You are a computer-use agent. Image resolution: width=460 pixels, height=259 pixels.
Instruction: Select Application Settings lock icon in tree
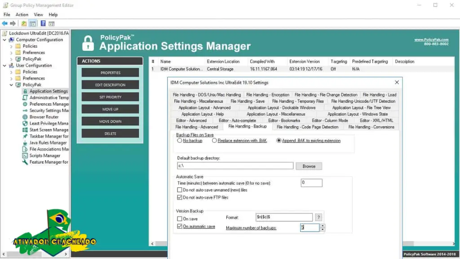pos(25,91)
